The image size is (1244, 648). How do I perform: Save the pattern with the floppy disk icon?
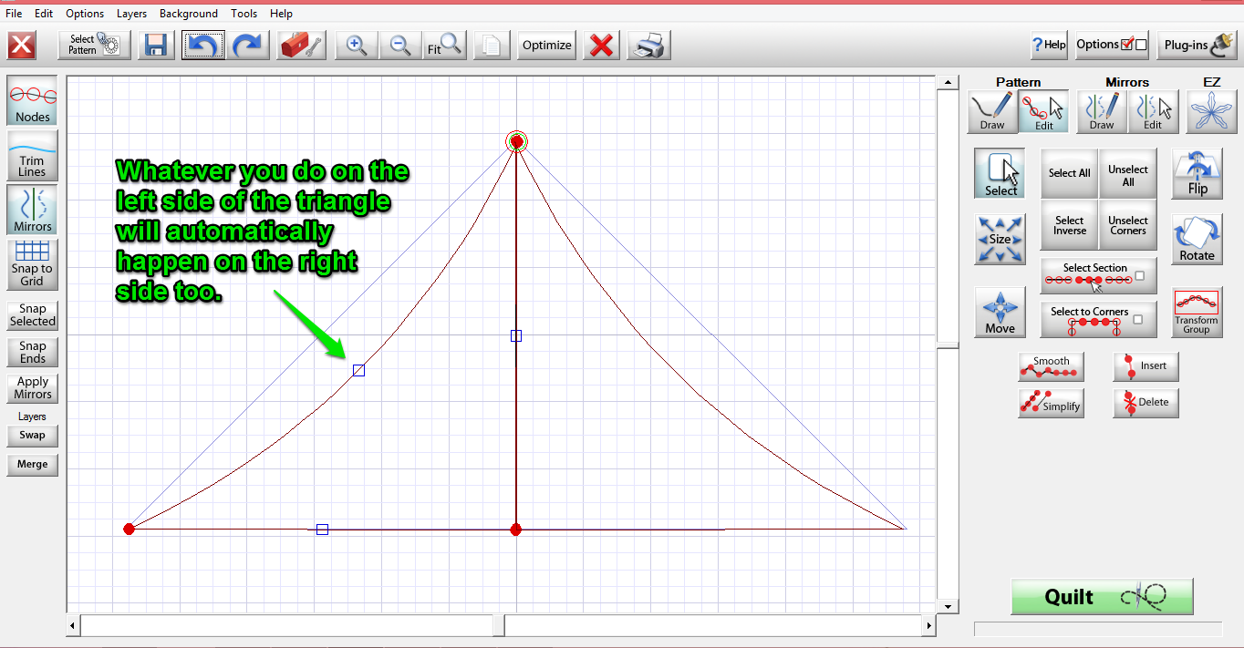(156, 45)
